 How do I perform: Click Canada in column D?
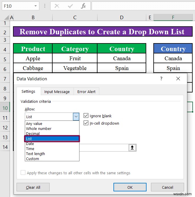coord(122,58)
